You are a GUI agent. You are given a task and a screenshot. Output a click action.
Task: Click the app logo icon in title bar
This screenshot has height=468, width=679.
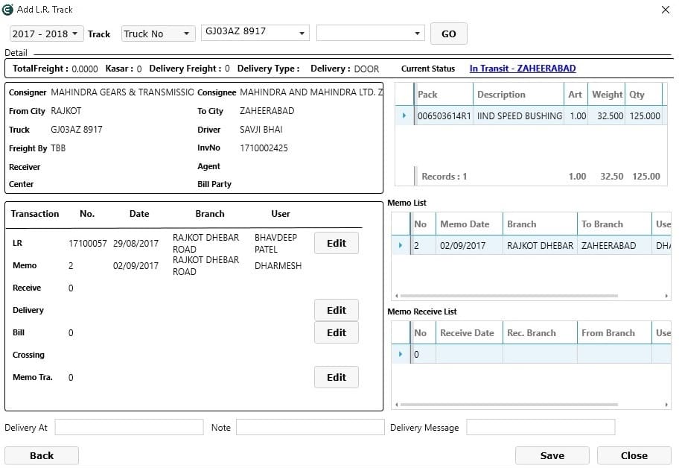coord(7,10)
